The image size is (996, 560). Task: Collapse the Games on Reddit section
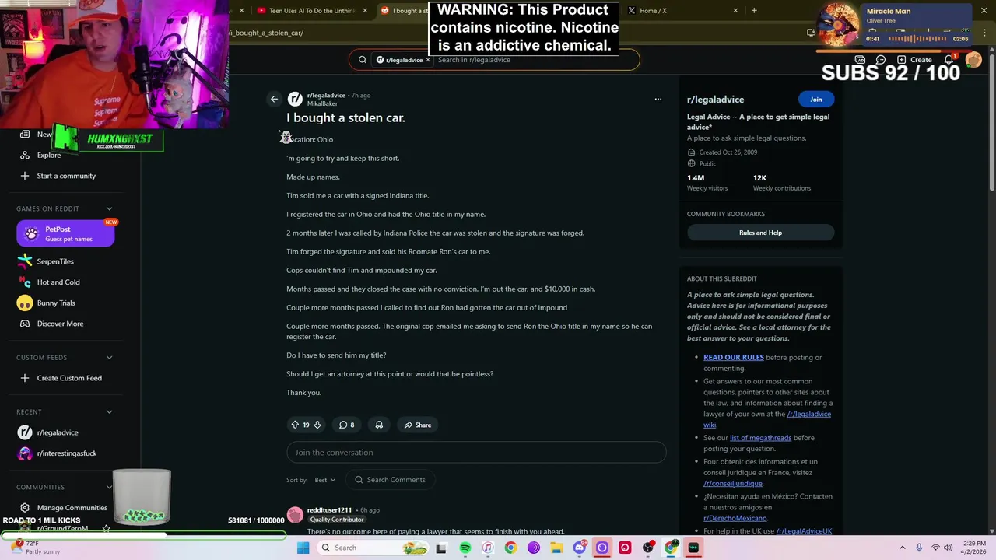pyautogui.click(x=109, y=208)
